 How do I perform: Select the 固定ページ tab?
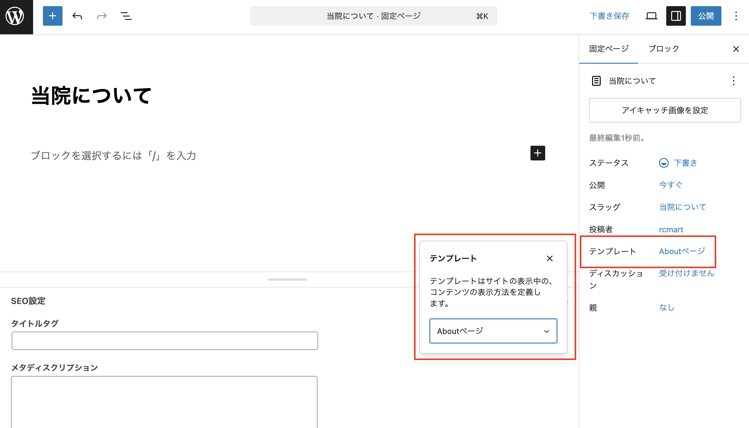609,49
